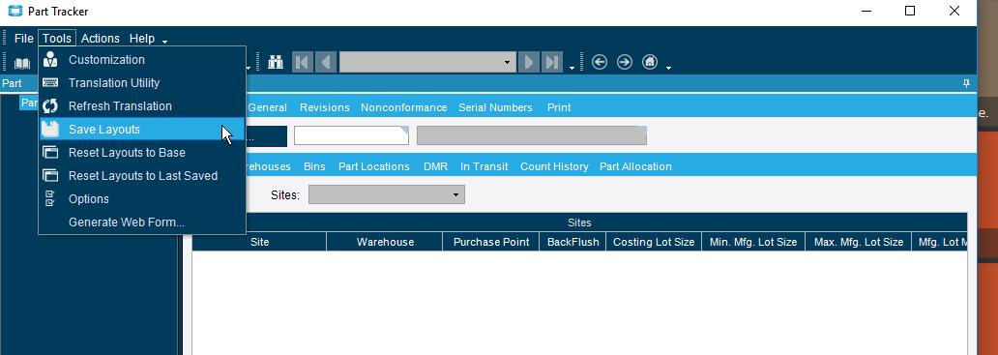Go to first record navigation arrow
Screen dimensions: 998x355
pos(303,62)
